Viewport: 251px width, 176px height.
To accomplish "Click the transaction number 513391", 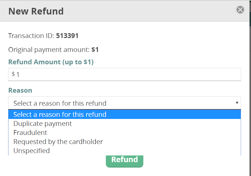I will click(x=67, y=36).
